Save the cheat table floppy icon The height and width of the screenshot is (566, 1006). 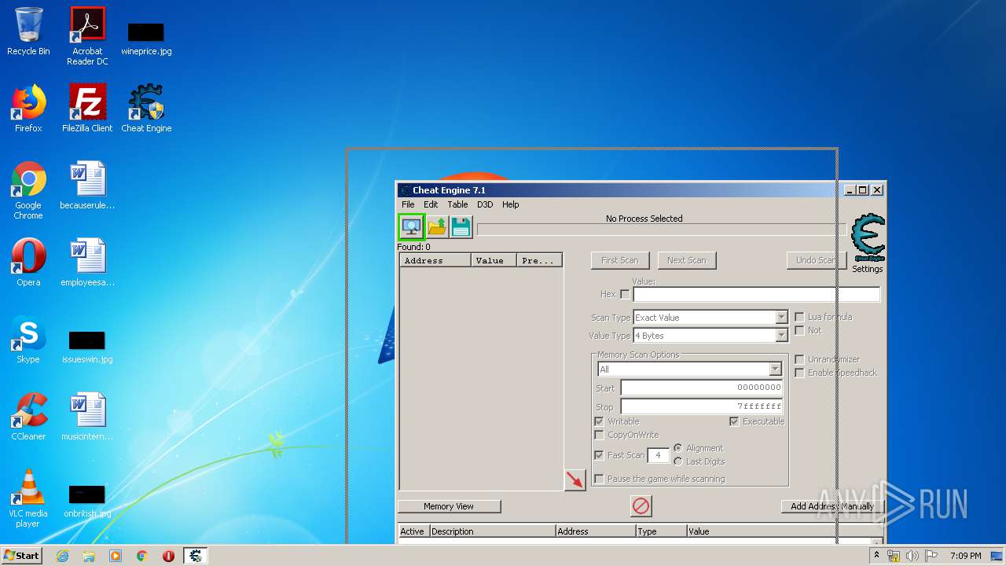pyautogui.click(x=461, y=227)
